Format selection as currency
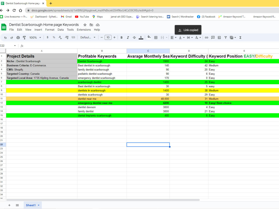Image resolution: width=279 pixels, height=209 pixels. pyautogui.click(x=47, y=38)
